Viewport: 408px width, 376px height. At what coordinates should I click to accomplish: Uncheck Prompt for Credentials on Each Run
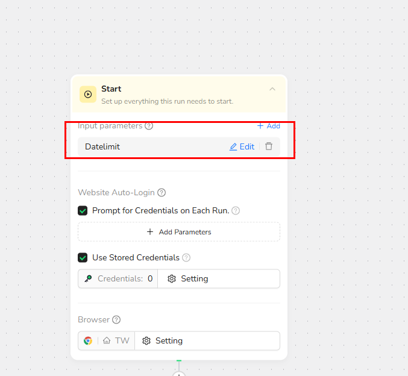(83, 211)
